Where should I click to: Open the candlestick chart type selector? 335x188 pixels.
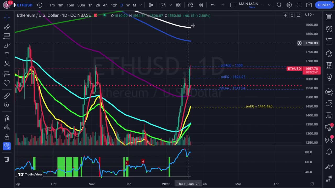[151, 5]
